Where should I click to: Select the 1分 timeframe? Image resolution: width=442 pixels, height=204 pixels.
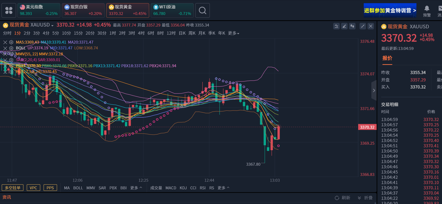[x=17, y=33]
